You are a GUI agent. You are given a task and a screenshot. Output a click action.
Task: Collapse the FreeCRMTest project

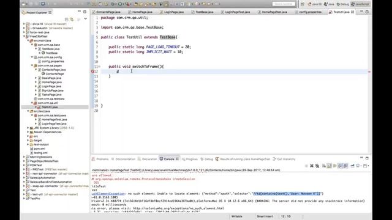point(24,37)
